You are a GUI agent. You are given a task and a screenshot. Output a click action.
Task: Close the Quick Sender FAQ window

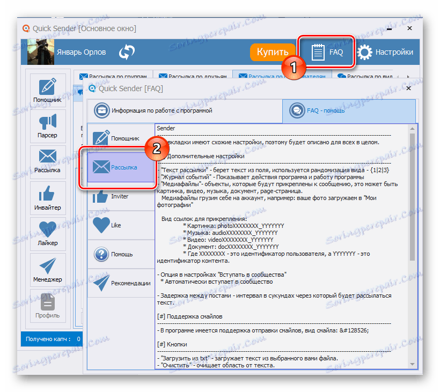(408, 88)
